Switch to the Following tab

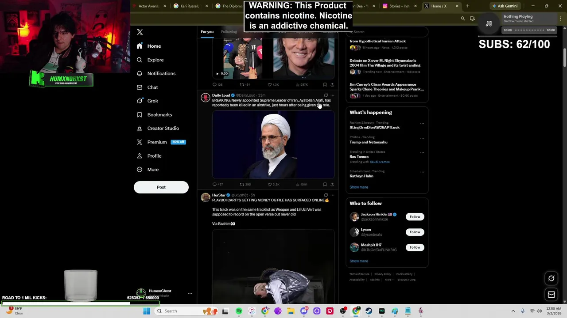point(229,32)
